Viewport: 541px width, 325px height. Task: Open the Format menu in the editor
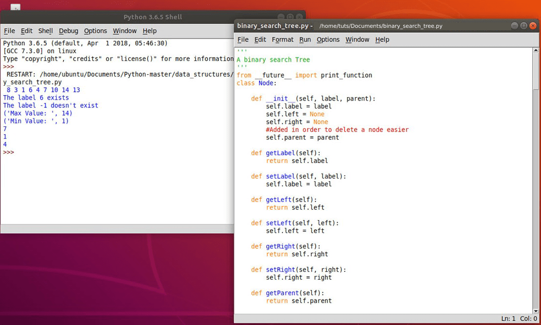[x=282, y=40]
